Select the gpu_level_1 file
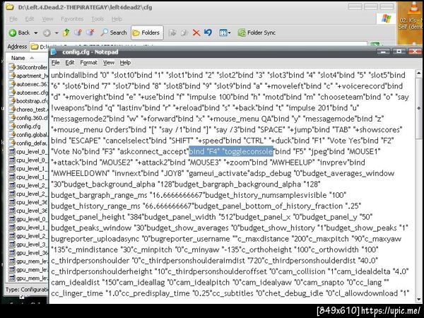Screen dimensions: 424x318 pyautogui.click(x=28, y=227)
